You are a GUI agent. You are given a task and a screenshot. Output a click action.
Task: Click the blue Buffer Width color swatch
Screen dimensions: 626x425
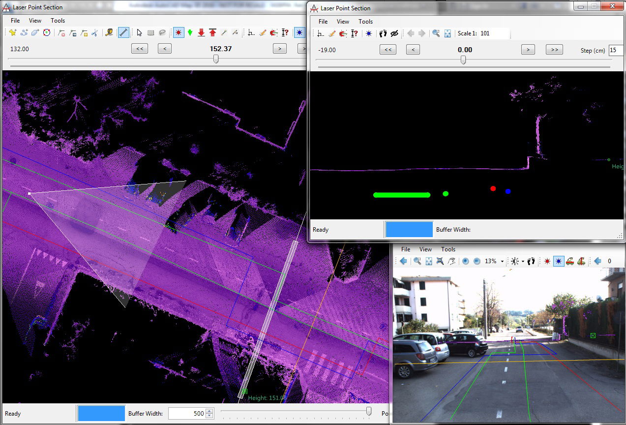pyautogui.click(x=101, y=413)
